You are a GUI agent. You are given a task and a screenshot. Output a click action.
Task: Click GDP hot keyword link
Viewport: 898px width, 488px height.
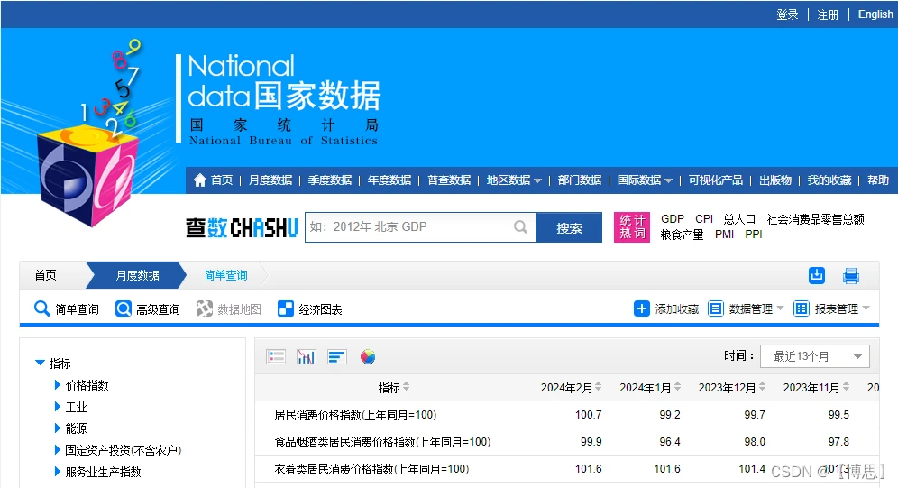tap(673, 219)
